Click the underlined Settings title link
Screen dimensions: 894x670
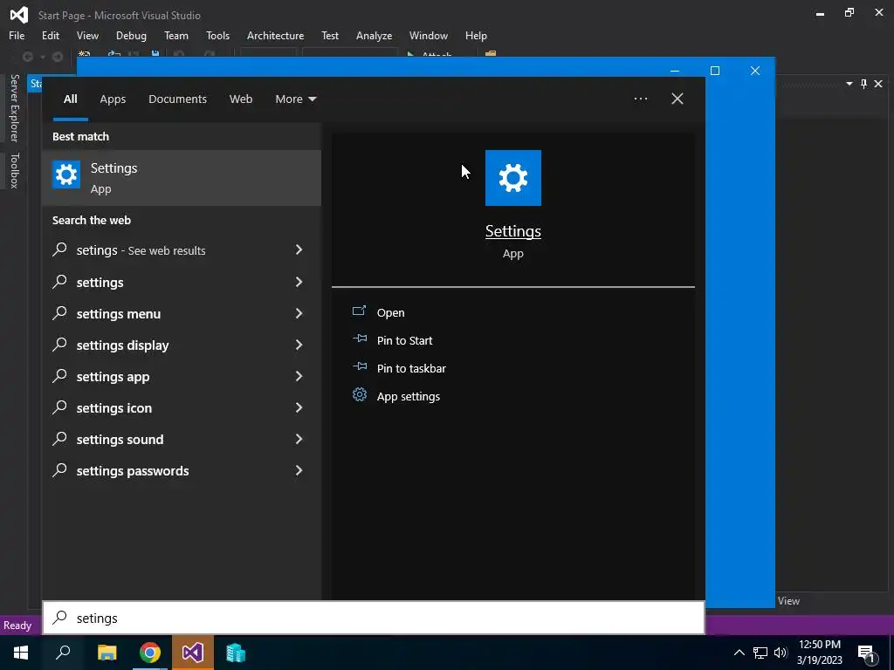click(x=512, y=230)
